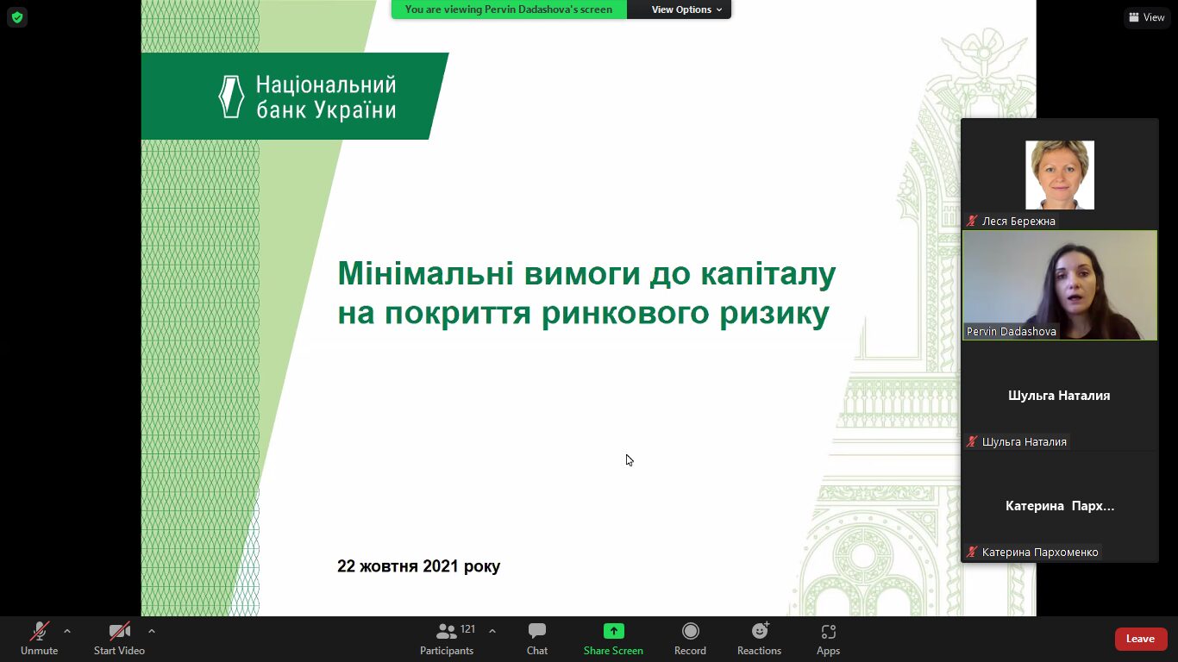
Task: Click the Pervin Dadashova name label
Action: click(1012, 331)
